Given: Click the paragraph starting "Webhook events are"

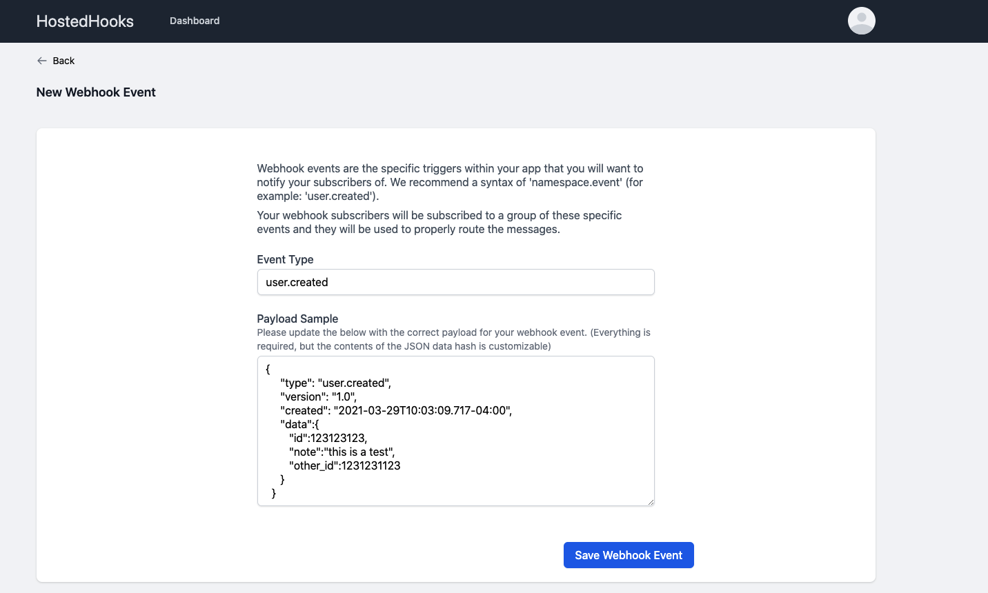Looking at the screenshot, I should click(450, 182).
